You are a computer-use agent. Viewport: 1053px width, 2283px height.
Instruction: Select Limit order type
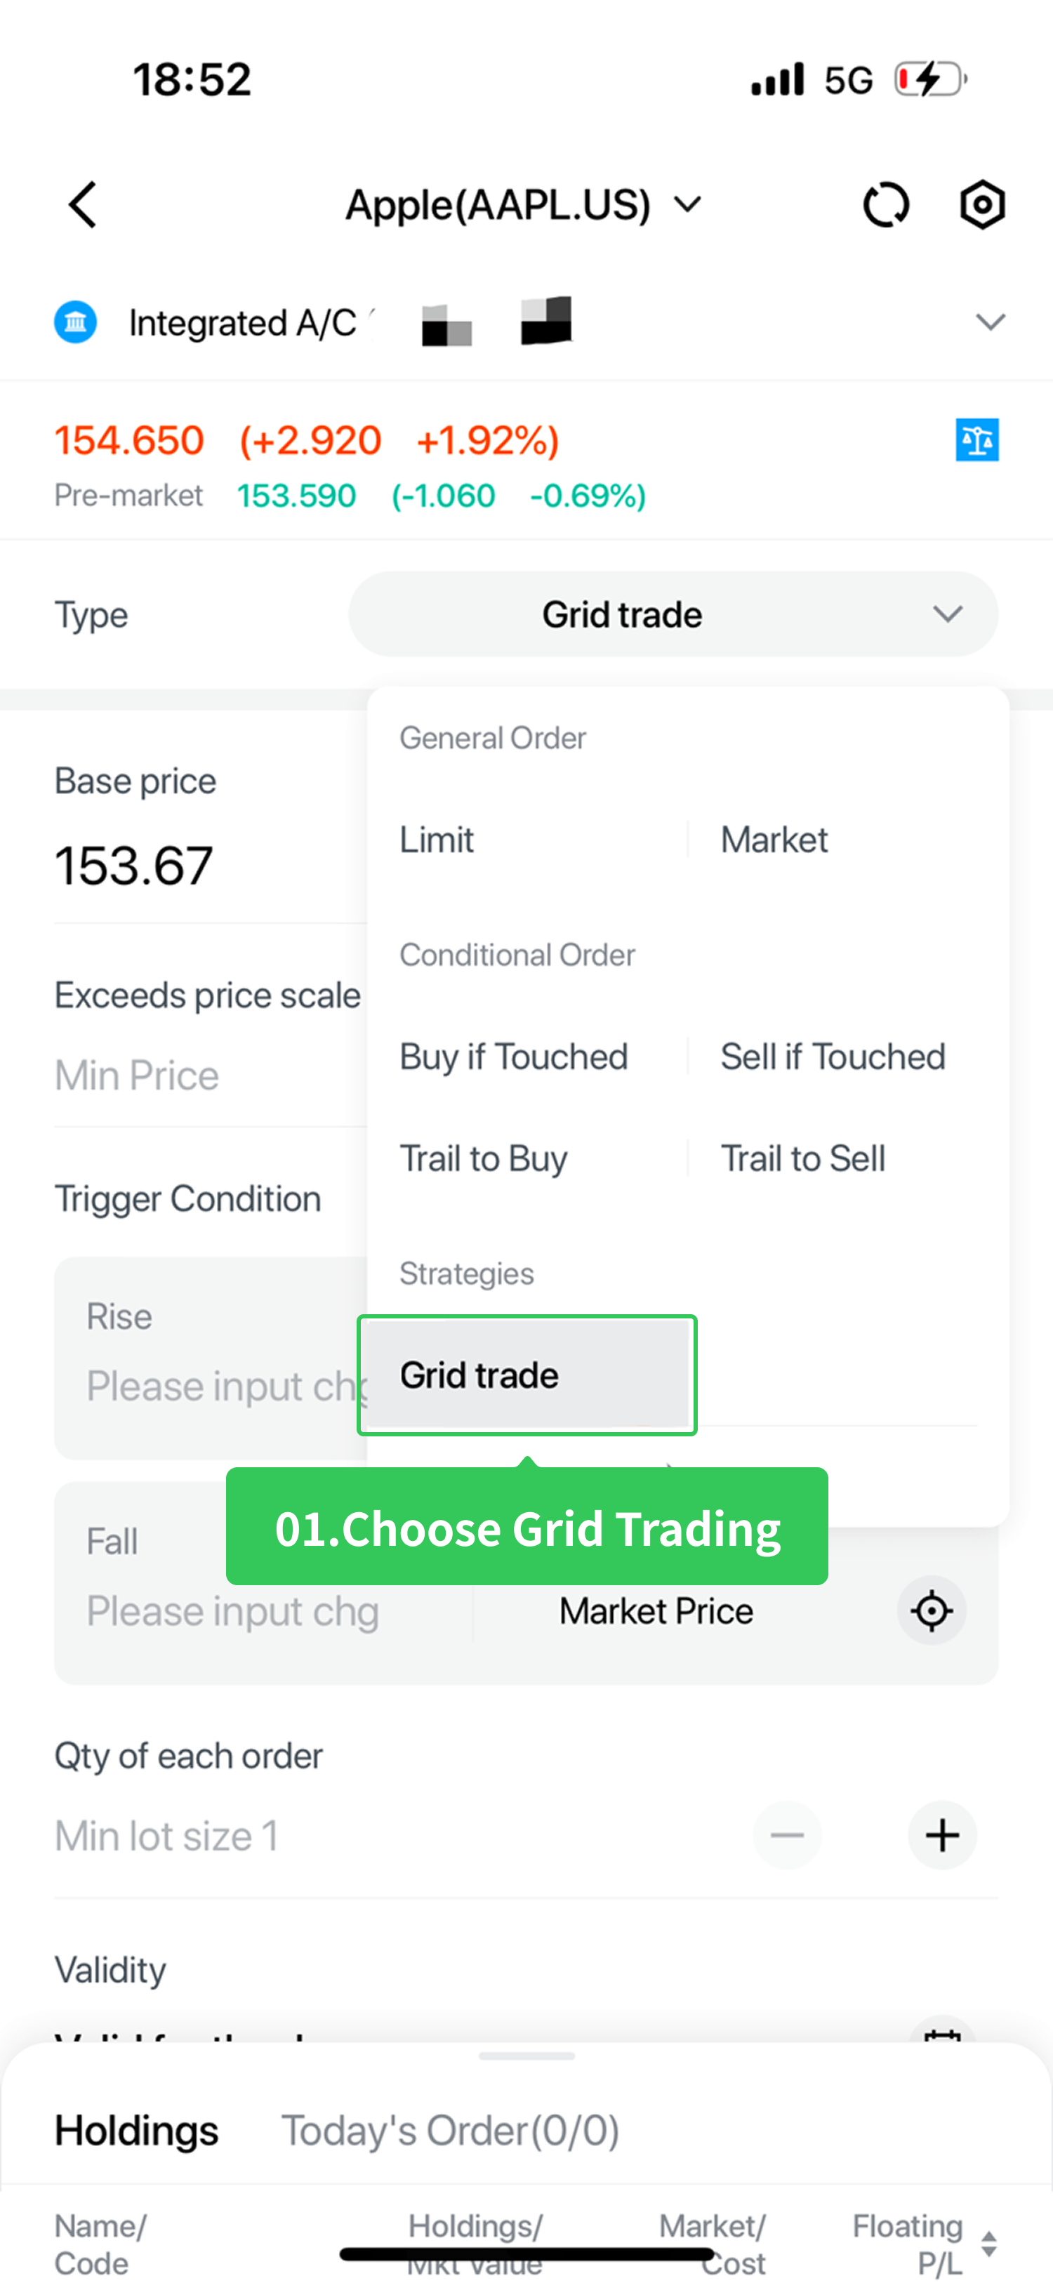pos(437,840)
